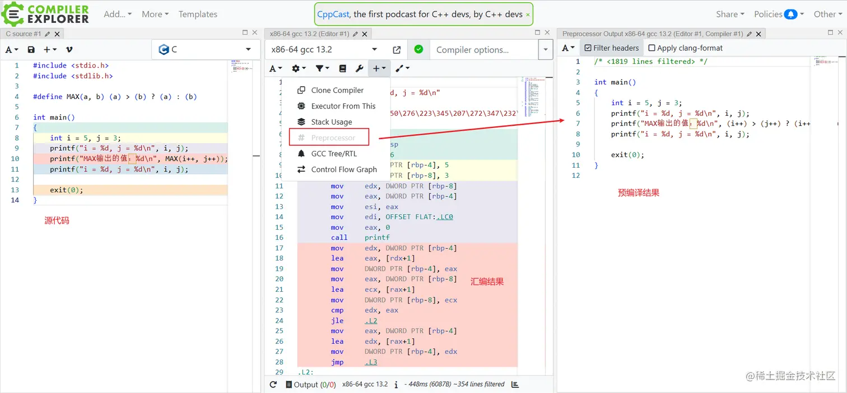Click '#define MAX(a, b)' source line
Viewport: 847px width, 393px height.
115,97
